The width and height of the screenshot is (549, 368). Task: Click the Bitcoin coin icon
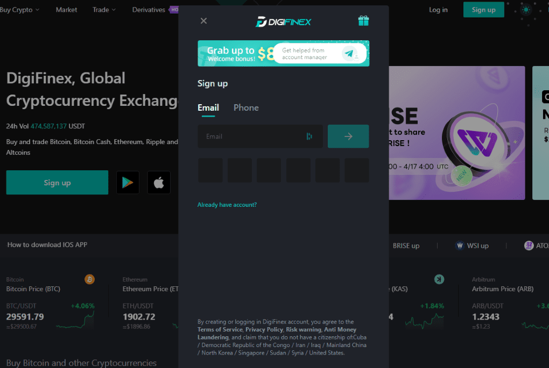point(90,279)
